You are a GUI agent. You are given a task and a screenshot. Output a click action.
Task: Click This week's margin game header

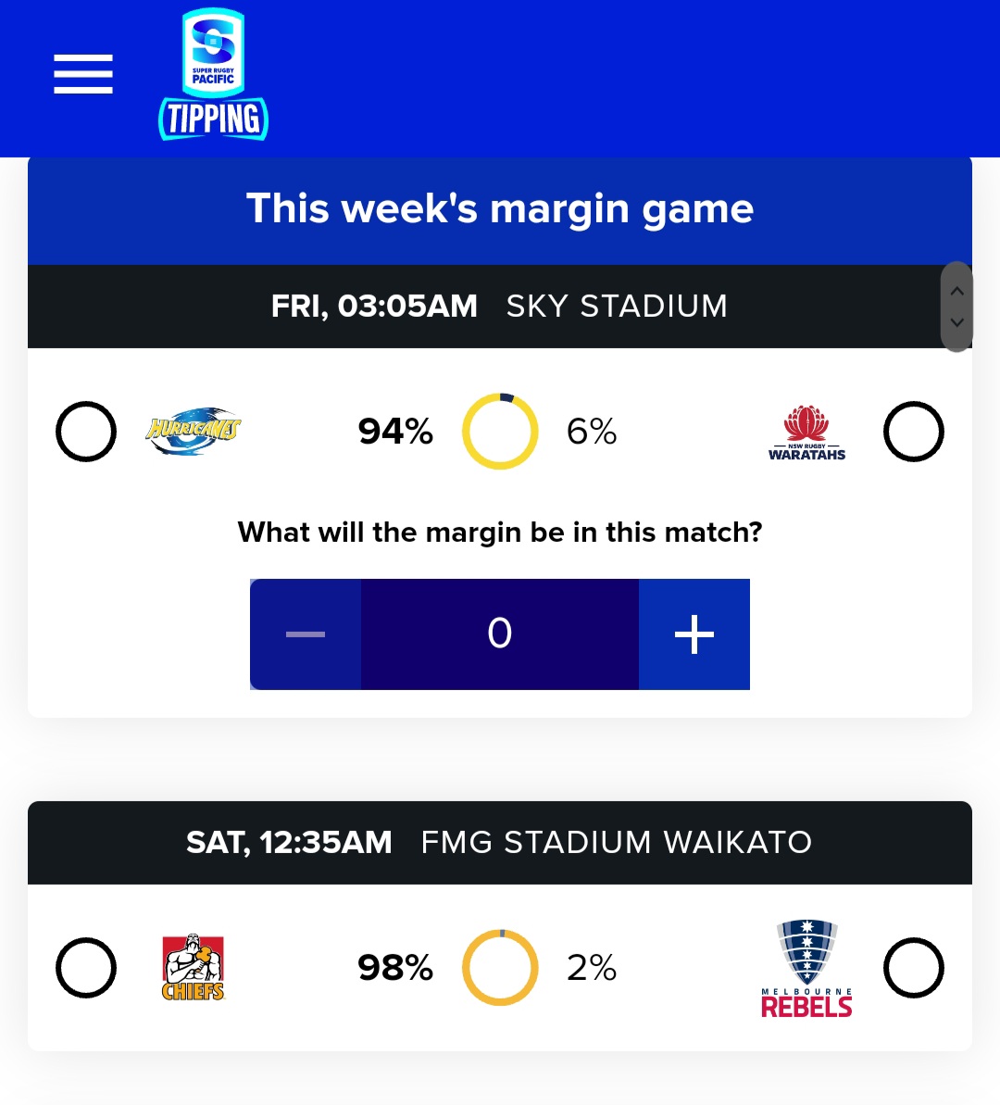pyautogui.click(x=500, y=210)
